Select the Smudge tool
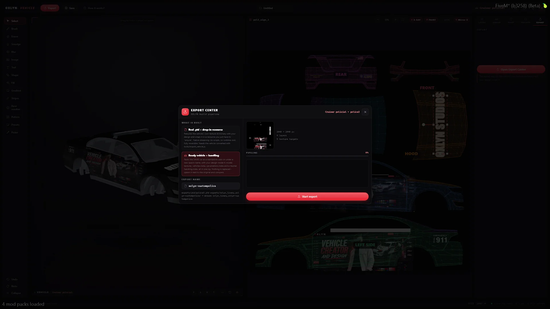Viewport: 550px width, 309px height. point(15,44)
